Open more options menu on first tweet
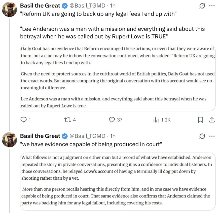The width and height of the screenshot is (219, 213). (212, 6)
